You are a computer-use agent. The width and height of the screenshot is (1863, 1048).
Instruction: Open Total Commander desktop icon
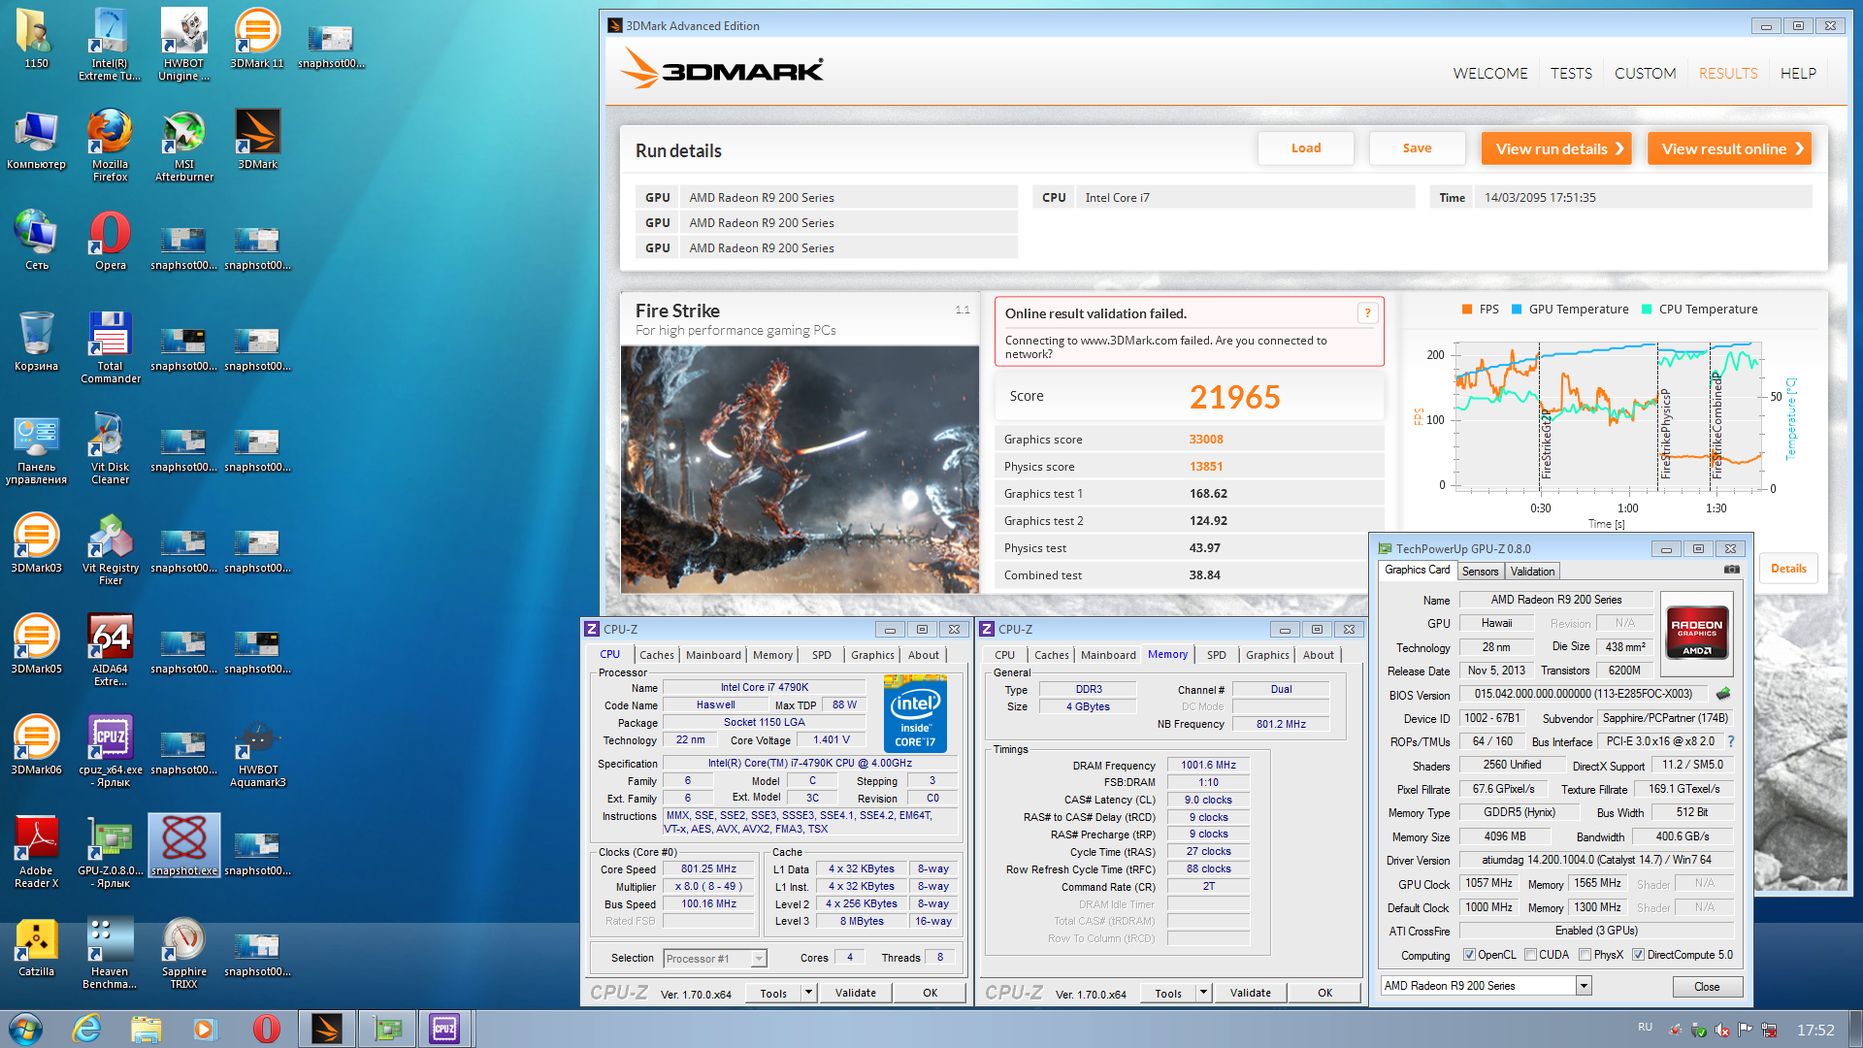(x=110, y=347)
